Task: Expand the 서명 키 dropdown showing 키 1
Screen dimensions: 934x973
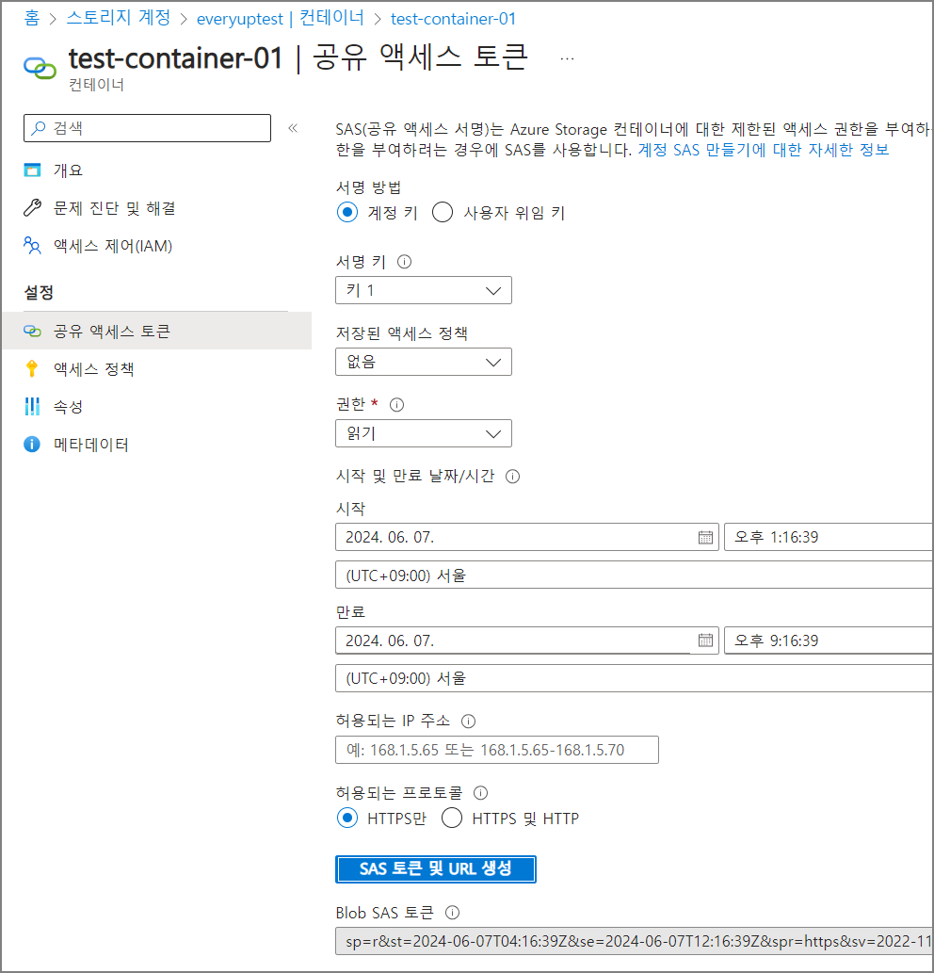Action: click(424, 290)
